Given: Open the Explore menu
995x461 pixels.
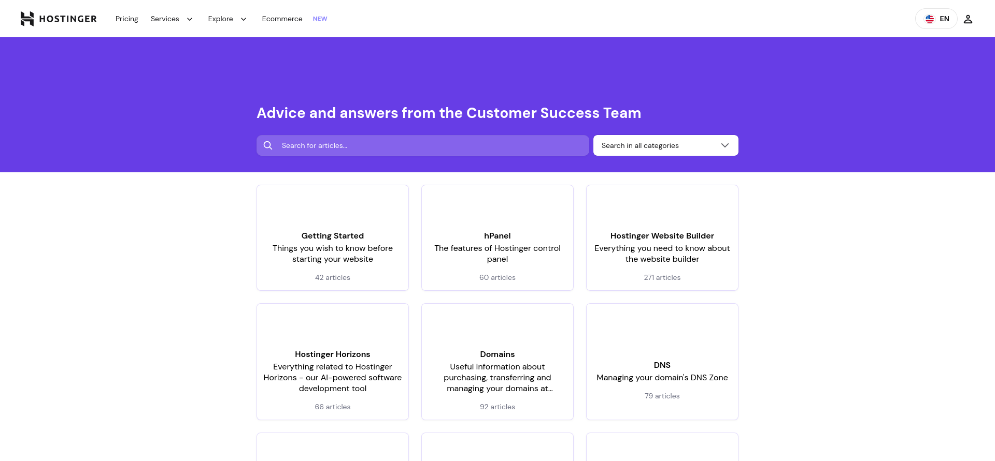Looking at the screenshot, I should pos(220,19).
